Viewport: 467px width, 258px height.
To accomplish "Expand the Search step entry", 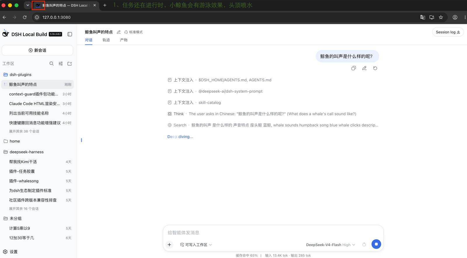I will tap(273, 125).
